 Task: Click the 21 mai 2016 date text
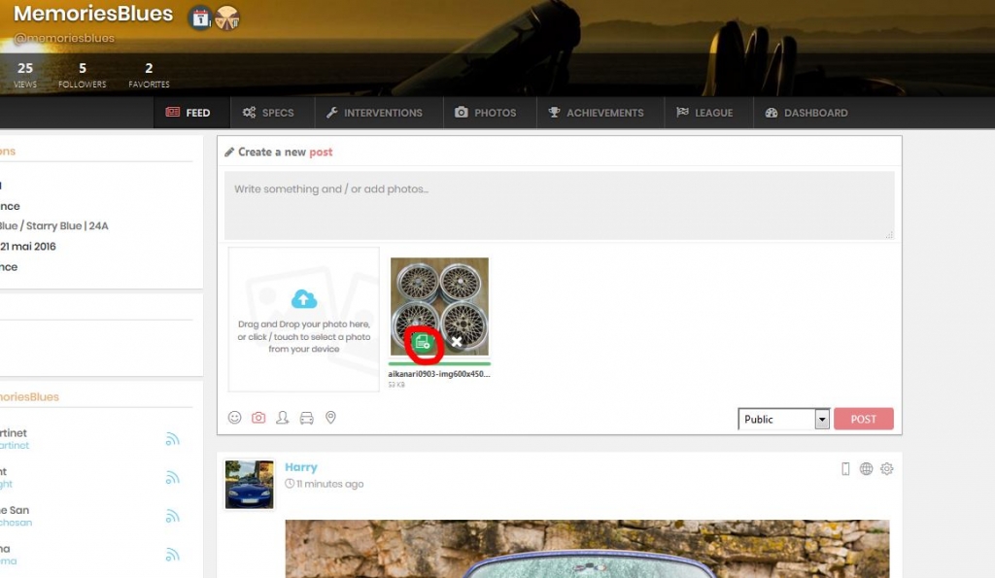pos(28,246)
